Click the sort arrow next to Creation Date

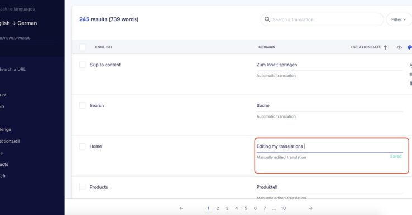tap(385, 47)
